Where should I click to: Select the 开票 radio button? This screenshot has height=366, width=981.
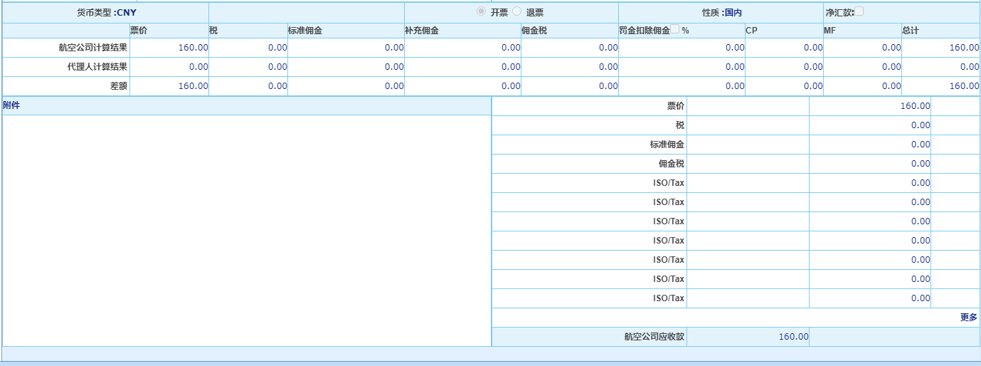(x=482, y=11)
